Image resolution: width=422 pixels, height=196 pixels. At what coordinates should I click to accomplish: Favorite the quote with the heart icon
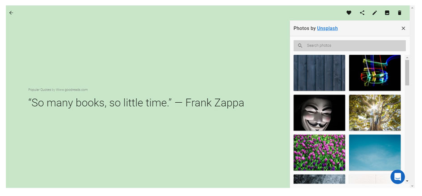[349, 13]
